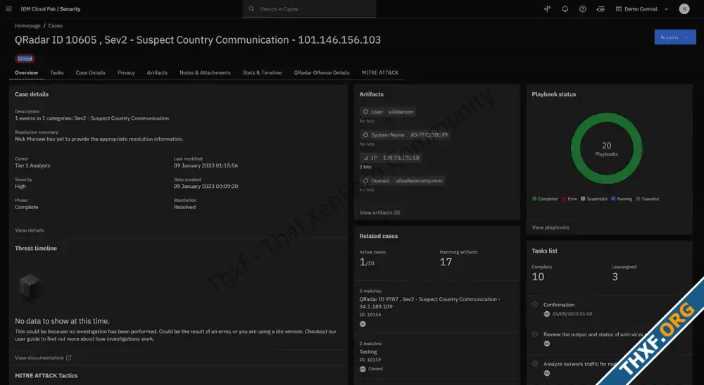The image size is (704, 385).
Task: Go to Homepage breadcrumb
Action: pos(27,25)
